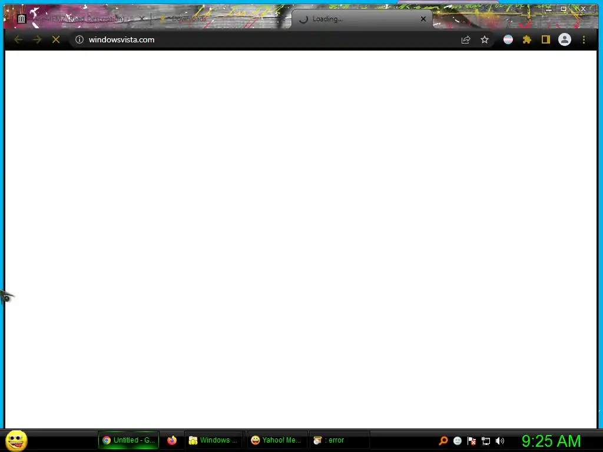Open the smiley face Start button

pos(16,440)
